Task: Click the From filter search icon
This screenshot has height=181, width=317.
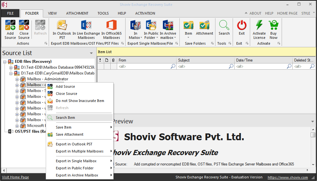Action: click(173, 66)
